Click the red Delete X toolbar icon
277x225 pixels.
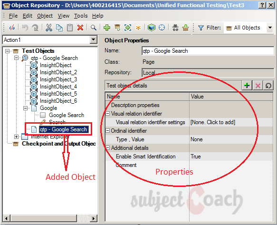(x=80, y=28)
